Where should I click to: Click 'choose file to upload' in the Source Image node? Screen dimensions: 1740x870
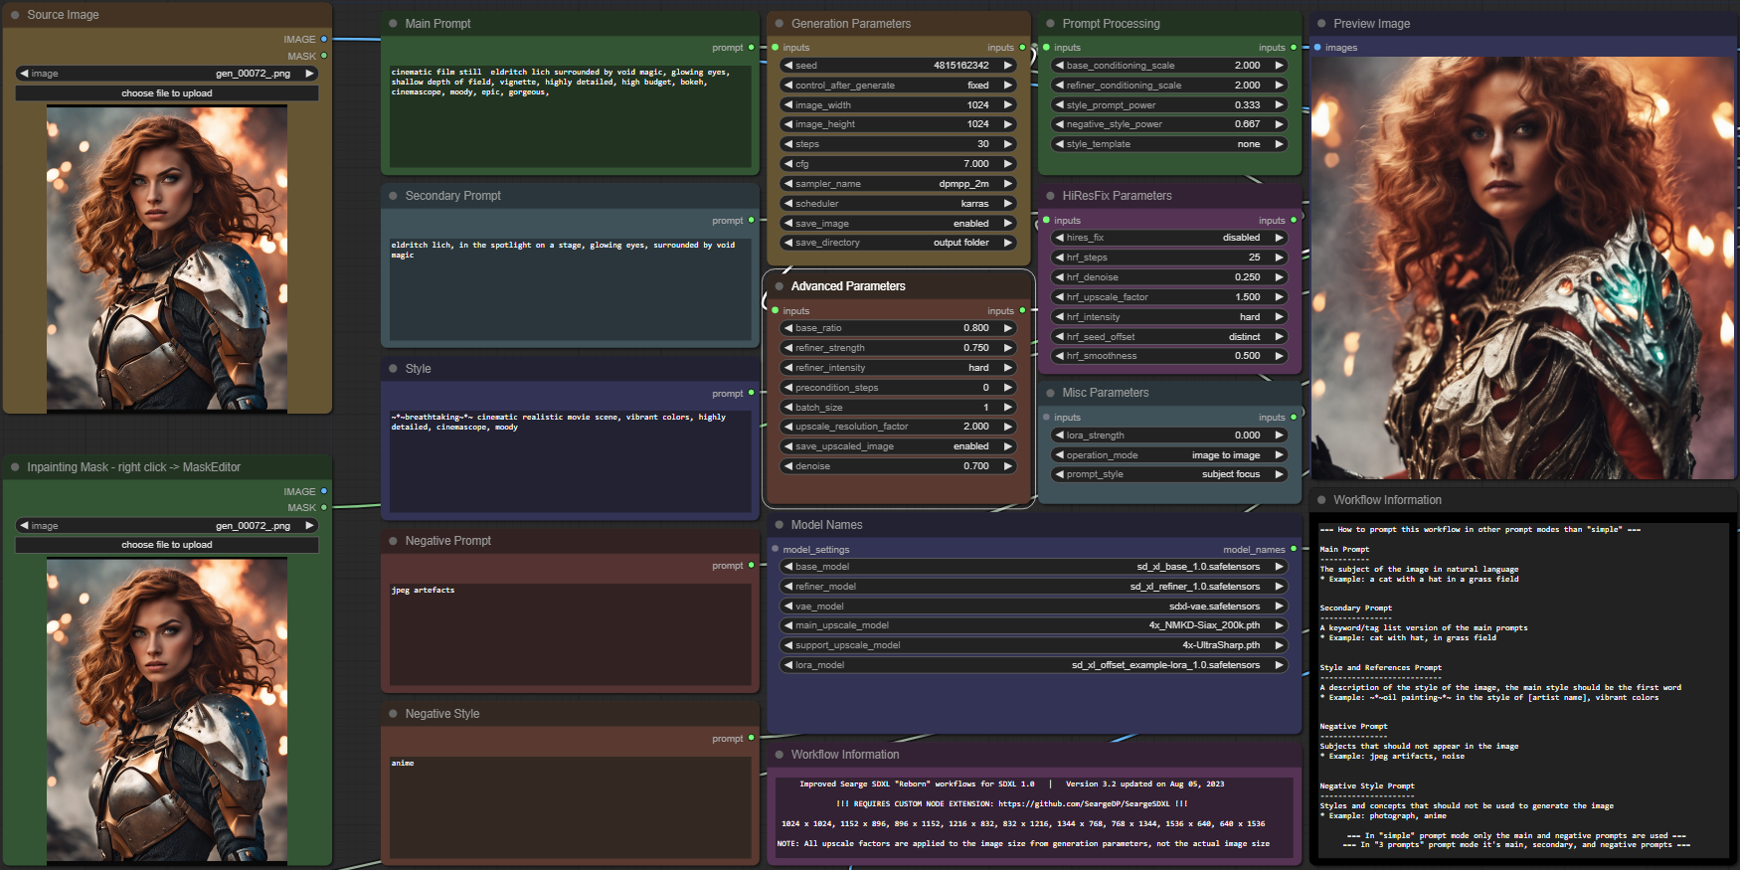tap(167, 93)
